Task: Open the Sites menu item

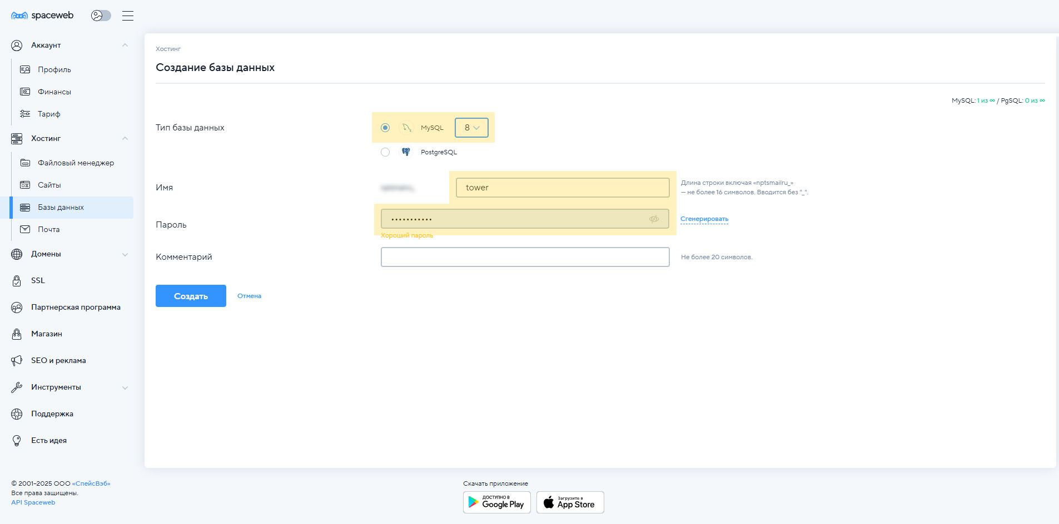Action: pos(49,185)
